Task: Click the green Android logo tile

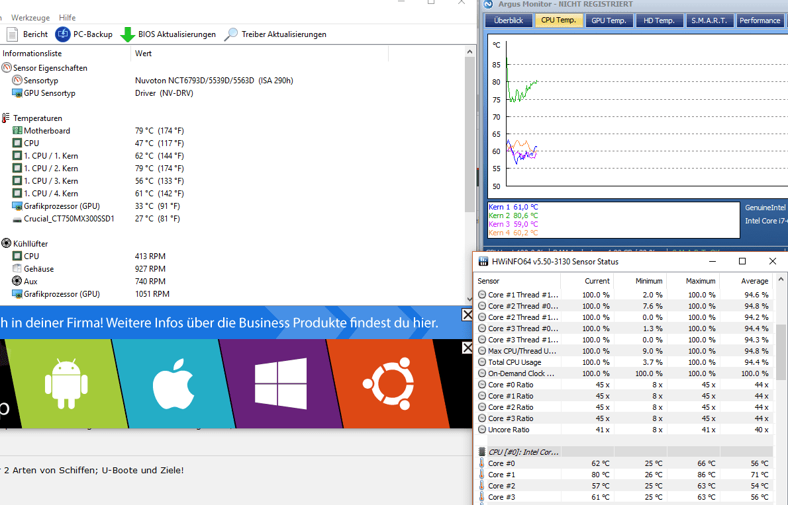Action: (66, 383)
